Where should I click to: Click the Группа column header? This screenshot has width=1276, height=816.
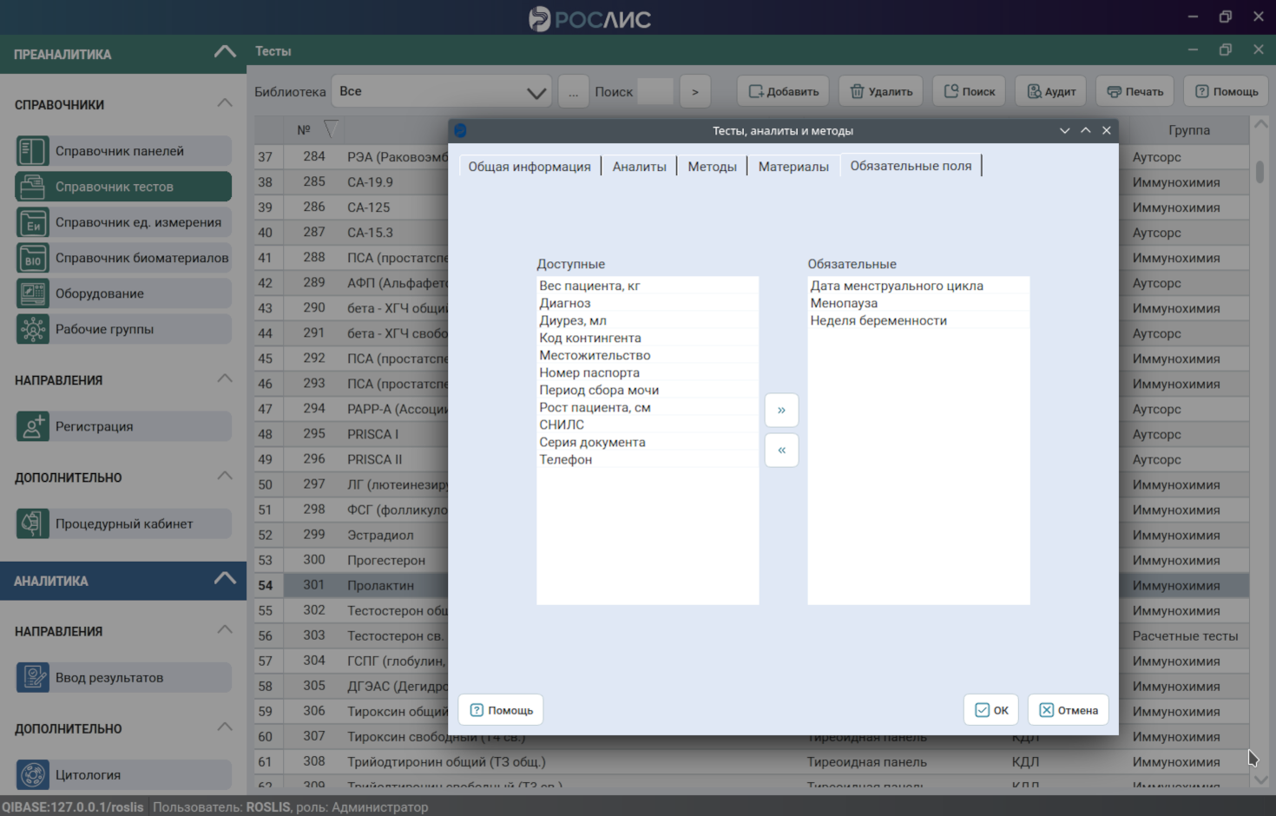(x=1189, y=130)
